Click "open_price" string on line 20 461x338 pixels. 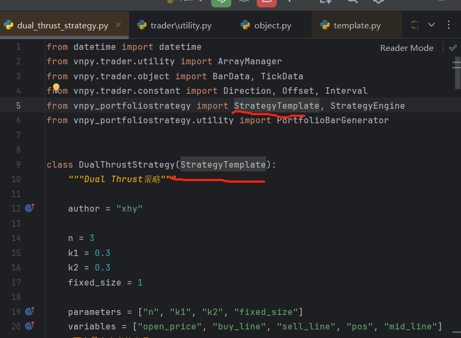[170, 327]
